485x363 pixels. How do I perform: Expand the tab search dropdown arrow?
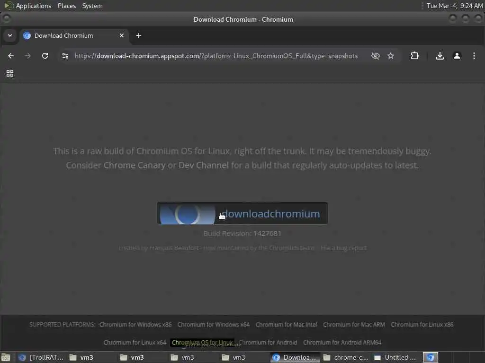10,35
